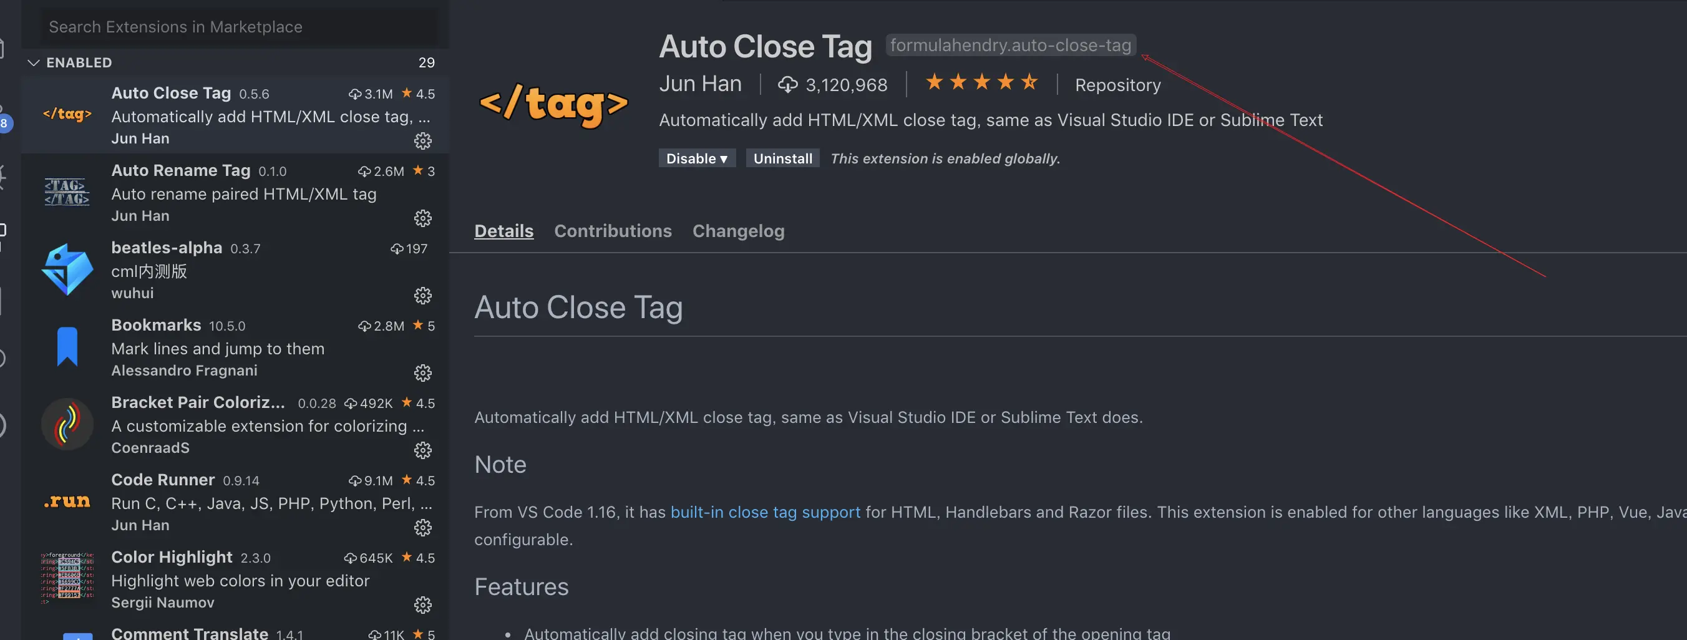This screenshot has width=1687, height=640.
Task: Open the Changelog tab
Action: 738,231
